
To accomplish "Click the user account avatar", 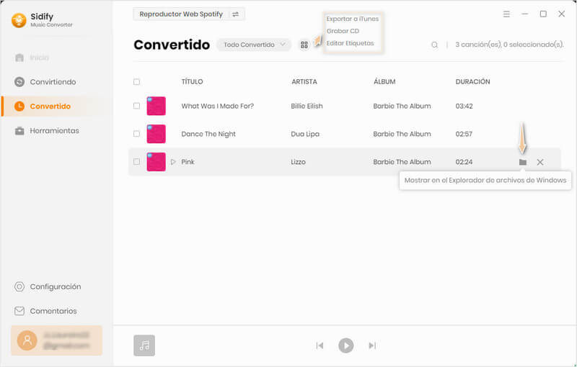I will 27,340.
